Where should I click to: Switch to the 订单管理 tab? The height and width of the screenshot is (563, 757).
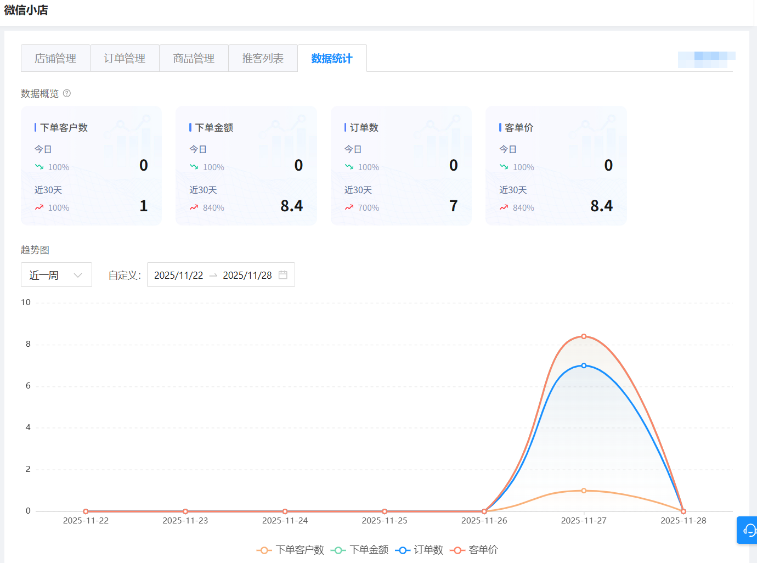(125, 58)
